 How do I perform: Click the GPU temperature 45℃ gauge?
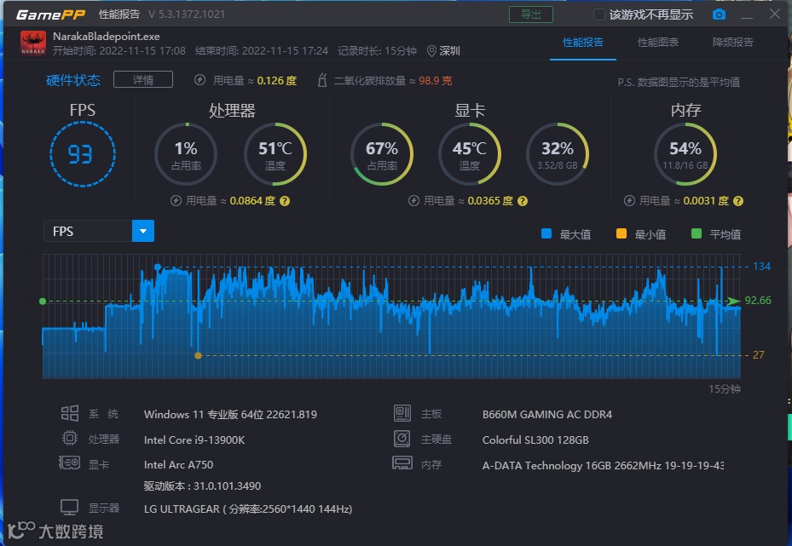coord(470,154)
